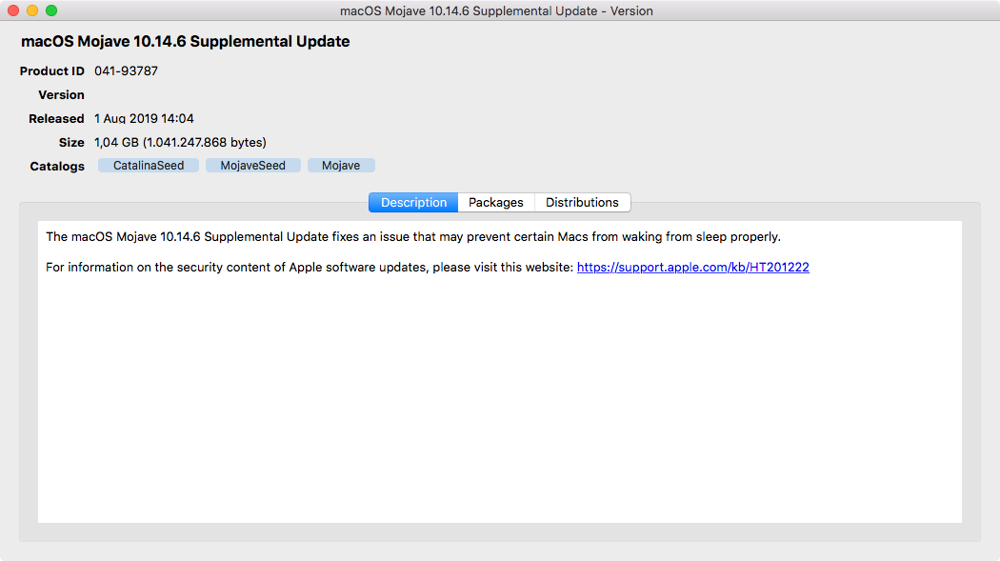Switch to the Description tab
This screenshot has width=1000, height=561.
point(413,203)
